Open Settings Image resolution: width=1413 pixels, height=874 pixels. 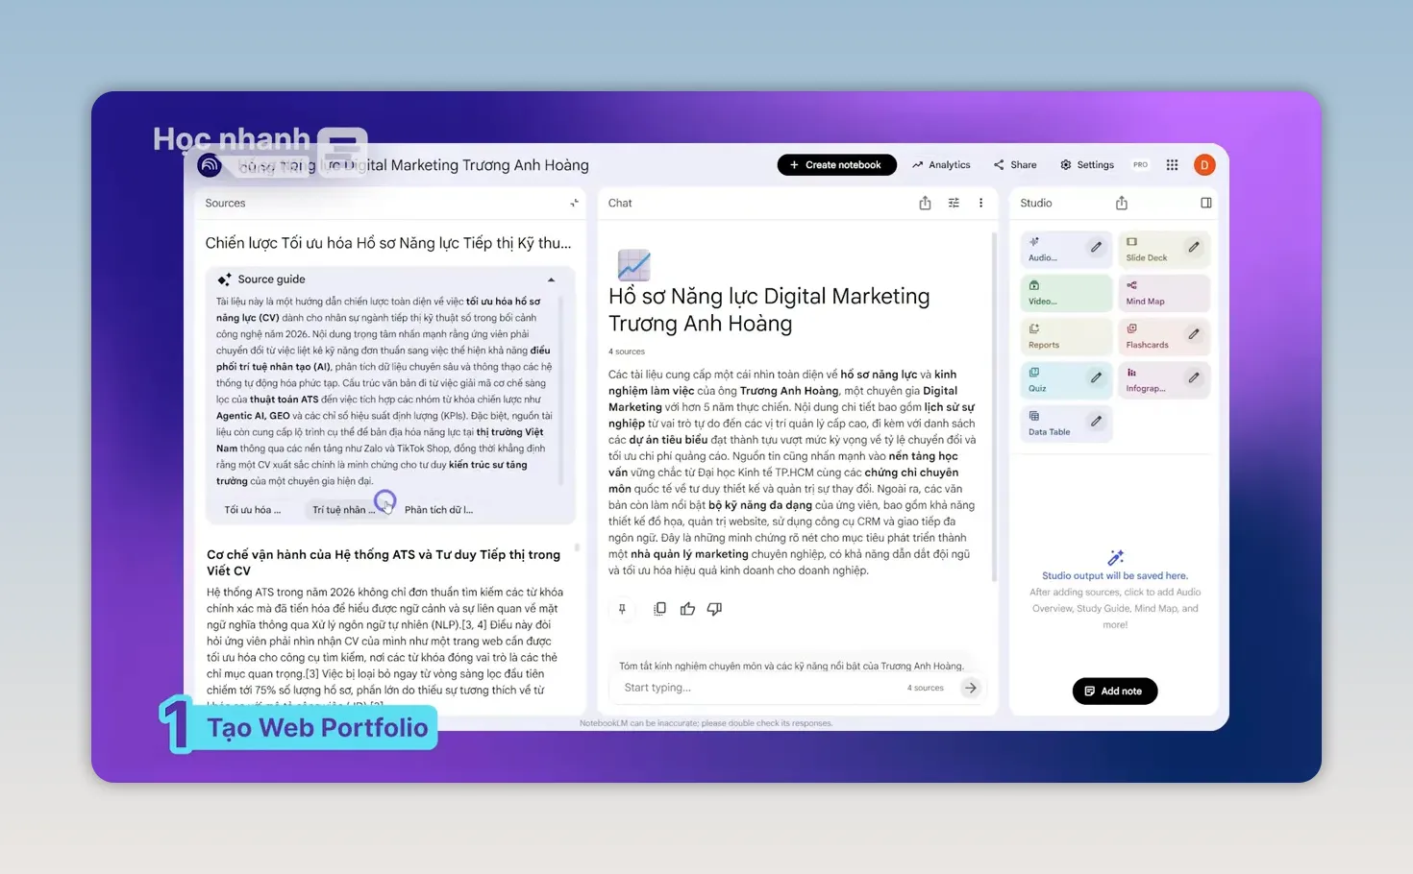1086,165
